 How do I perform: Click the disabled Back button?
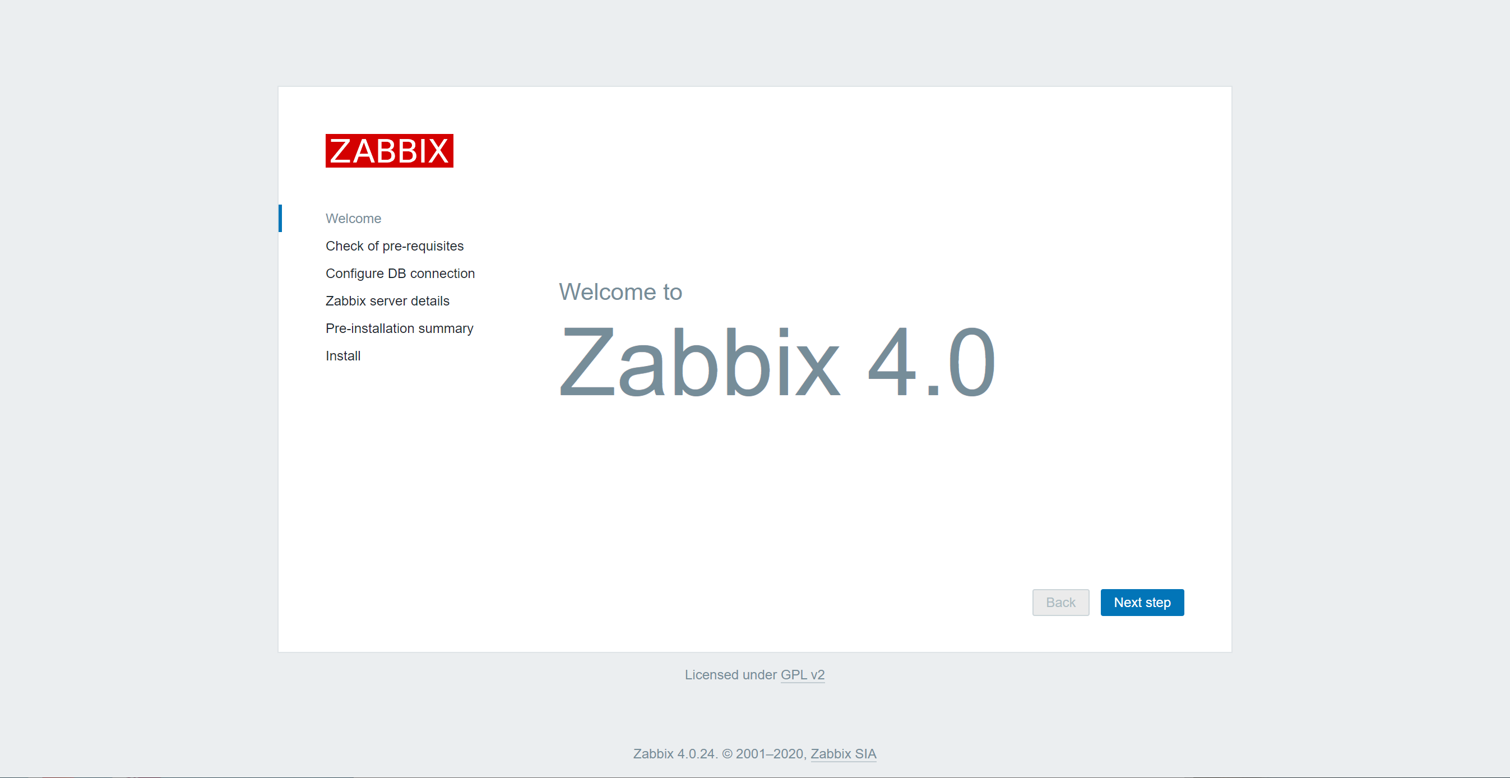click(x=1060, y=602)
